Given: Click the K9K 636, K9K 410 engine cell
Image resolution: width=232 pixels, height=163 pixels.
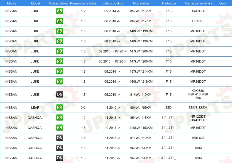Looking at the screenshot, I should tap(198, 94).
